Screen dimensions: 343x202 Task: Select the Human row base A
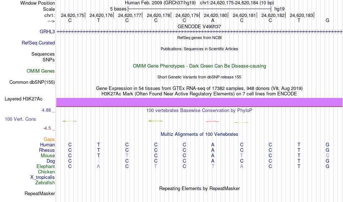tap(213, 145)
